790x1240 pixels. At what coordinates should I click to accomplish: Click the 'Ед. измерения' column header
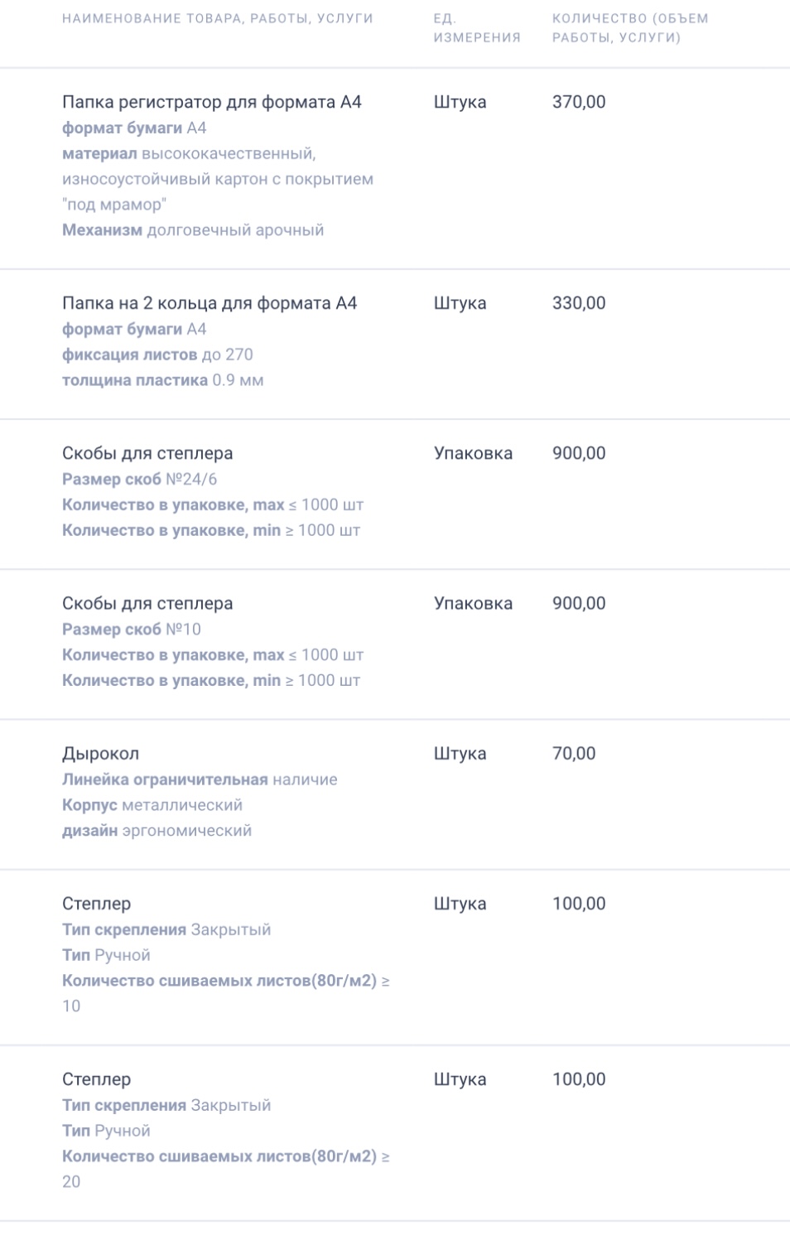click(x=477, y=27)
